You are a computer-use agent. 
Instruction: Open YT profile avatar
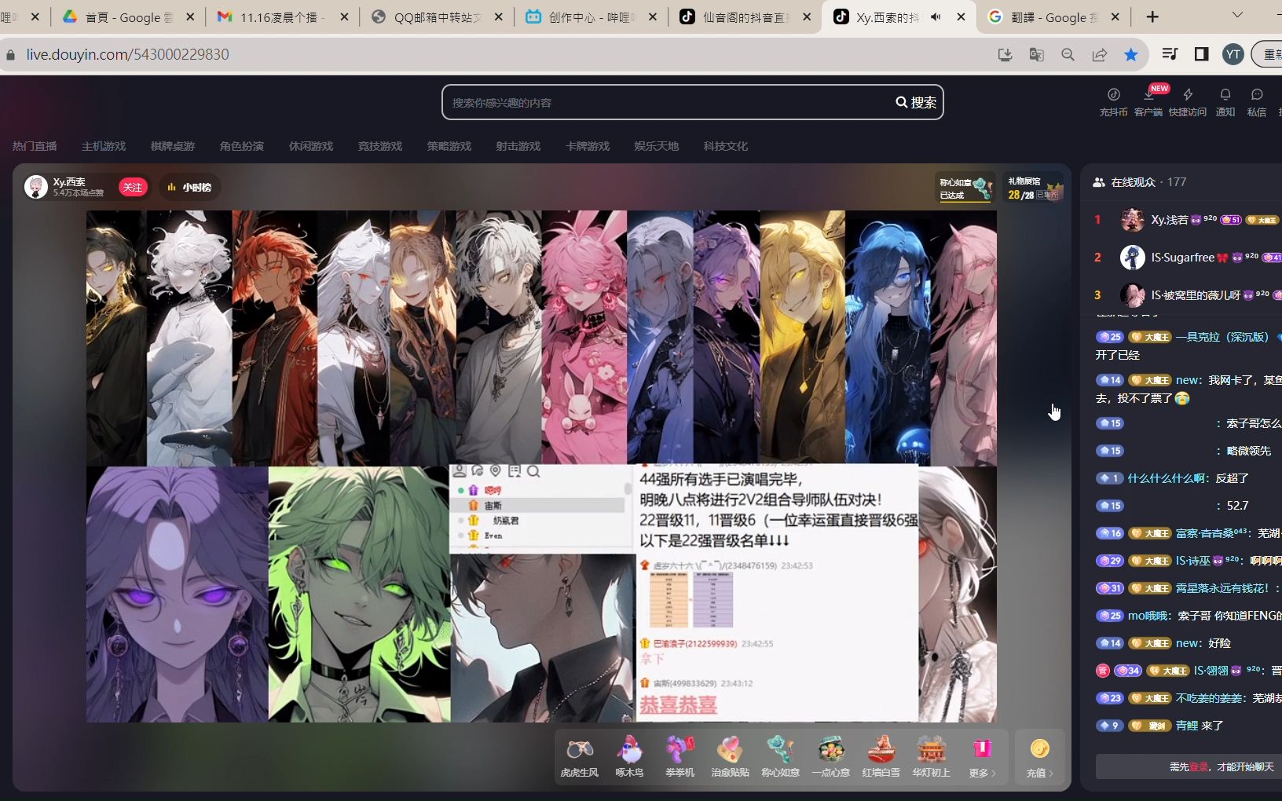1233,54
